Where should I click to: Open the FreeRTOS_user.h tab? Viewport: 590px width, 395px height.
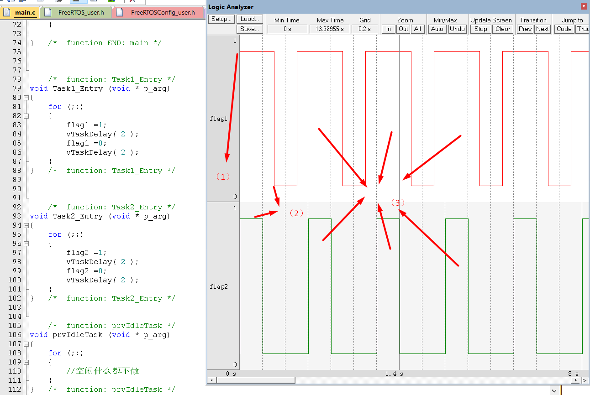pyautogui.click(x=75, y=12)
